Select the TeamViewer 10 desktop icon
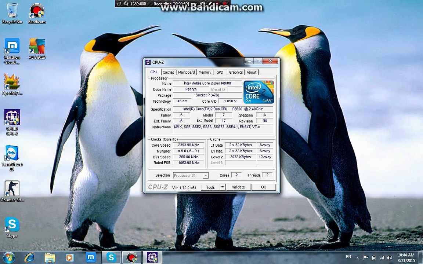 point(12,158)
